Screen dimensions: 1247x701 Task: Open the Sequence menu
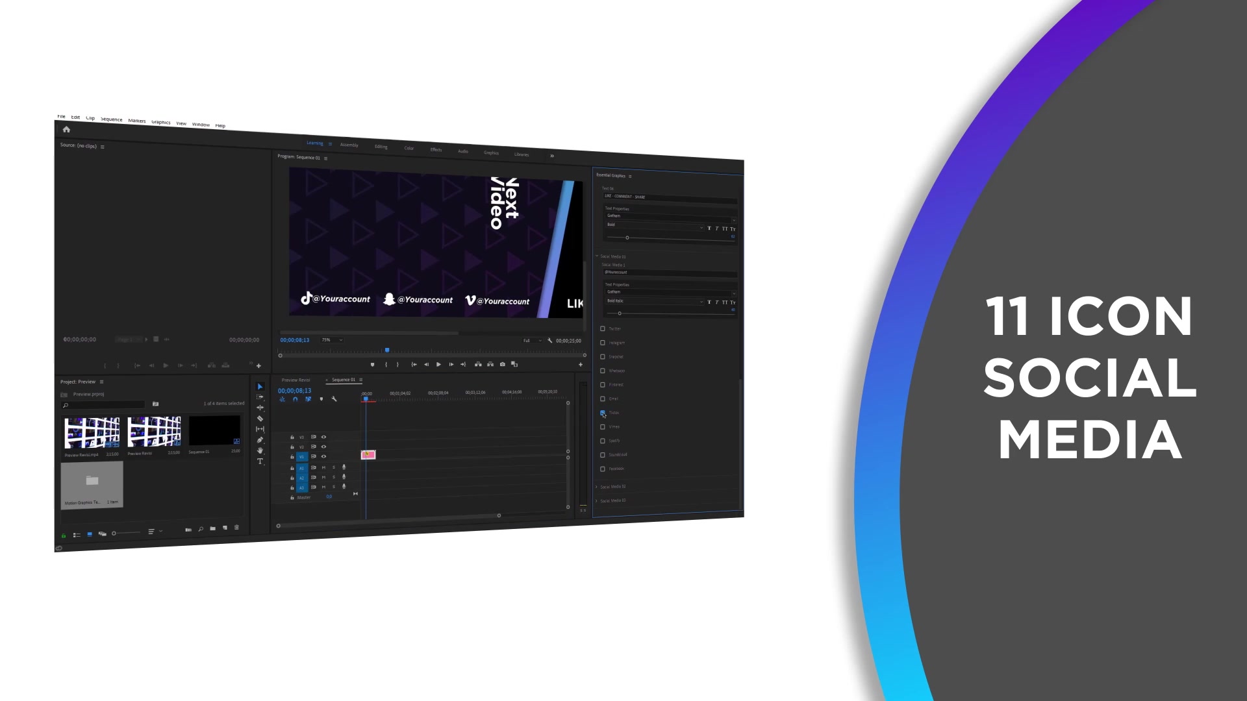(111, 119)
